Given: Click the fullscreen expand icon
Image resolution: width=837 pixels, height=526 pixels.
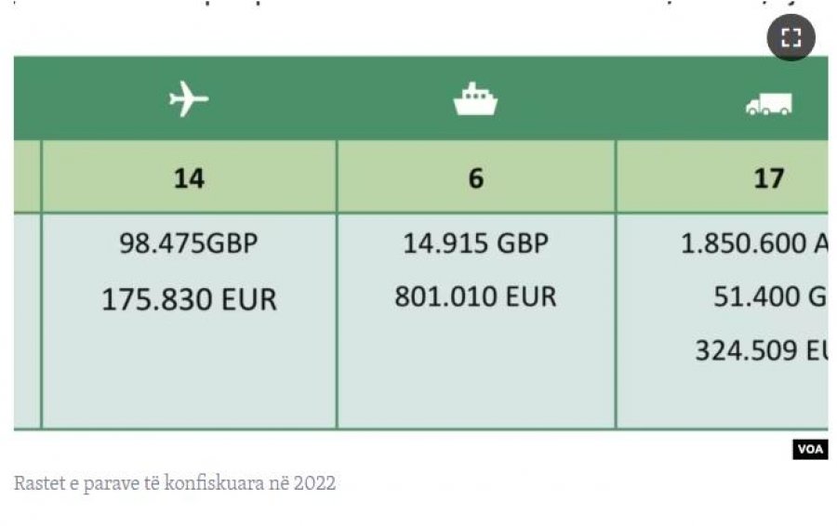Looking at the screenshot, I should [x=790, y=38].
